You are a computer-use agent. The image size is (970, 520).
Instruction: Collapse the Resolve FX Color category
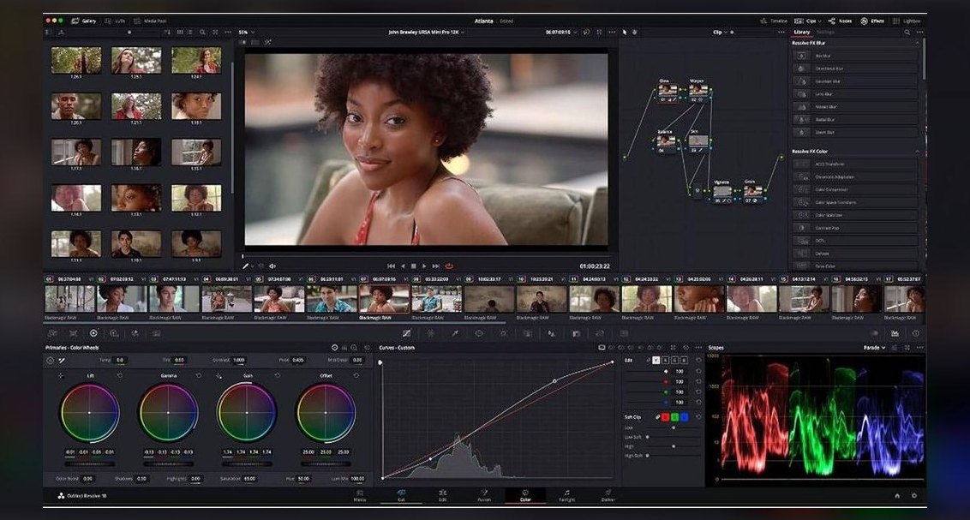pyautogui.click(x=917, y=151)
